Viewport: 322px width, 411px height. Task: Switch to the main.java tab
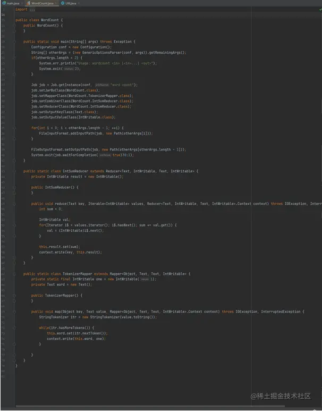point(13,3)
